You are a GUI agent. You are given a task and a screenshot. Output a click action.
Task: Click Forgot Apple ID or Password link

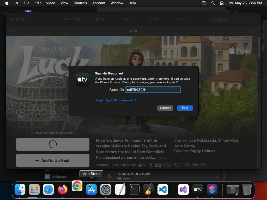(x=116, y=100)
